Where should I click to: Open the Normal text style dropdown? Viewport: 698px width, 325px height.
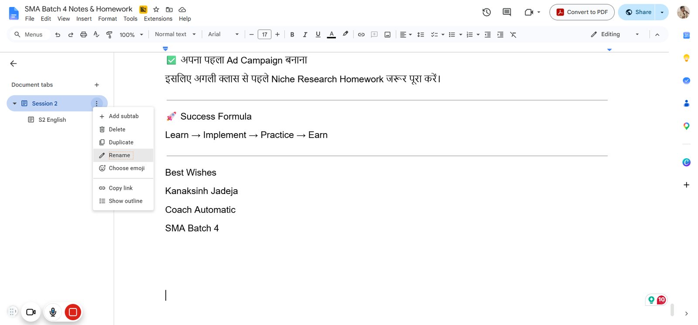(x=175, y=34)
